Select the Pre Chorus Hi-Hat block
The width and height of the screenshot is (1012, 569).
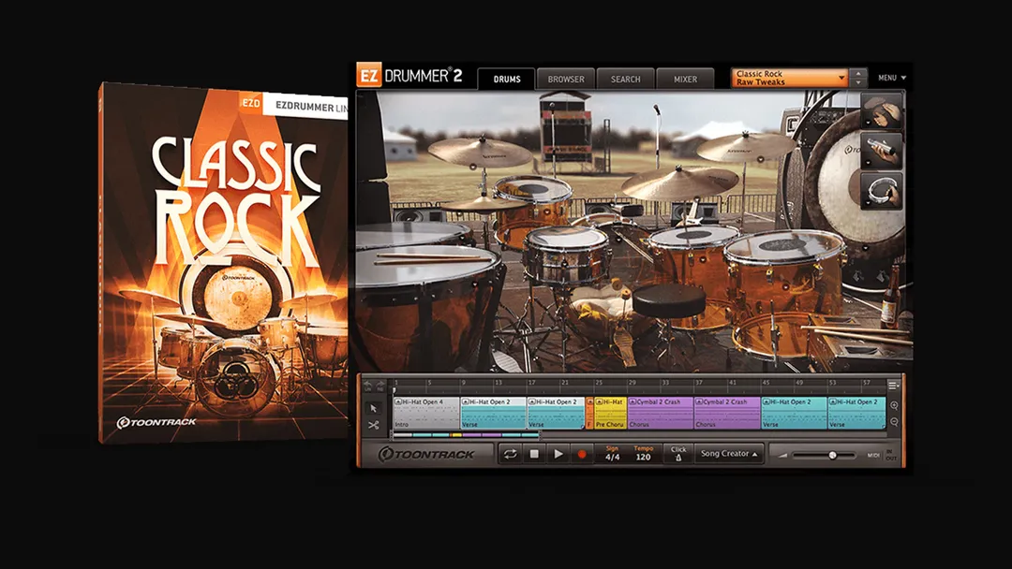click(x=611, y=415)
